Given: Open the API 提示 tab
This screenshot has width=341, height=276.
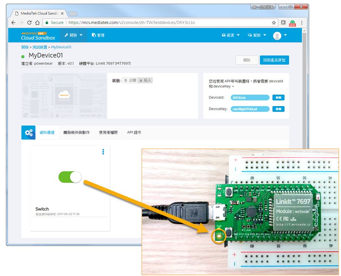Looking at the screenshot, I should [x=134, y=132].
